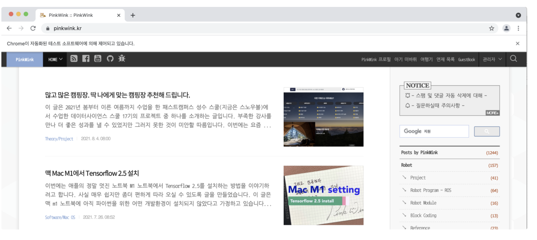537x240 pixels.
Task: Click the tab search down-arrow icon
Action: (x=518, y=15)
